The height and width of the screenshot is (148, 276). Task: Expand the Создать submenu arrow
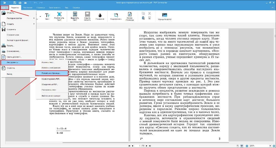[34, 24]
